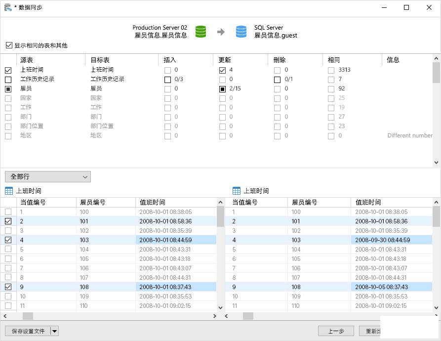The image size is (441, 341).
Task: Click the left grid horizontal scrollbar thumb
Action: (x=28, y=316)
